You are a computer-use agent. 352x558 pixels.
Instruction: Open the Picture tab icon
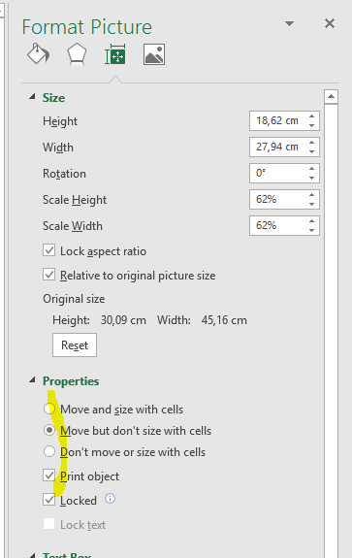(154, 54)
